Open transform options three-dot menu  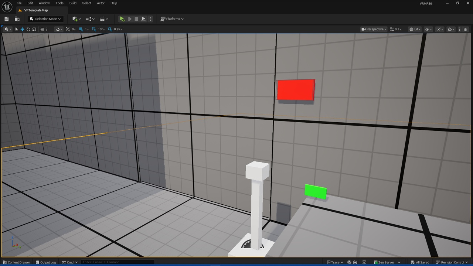click(x=47, y=29)
